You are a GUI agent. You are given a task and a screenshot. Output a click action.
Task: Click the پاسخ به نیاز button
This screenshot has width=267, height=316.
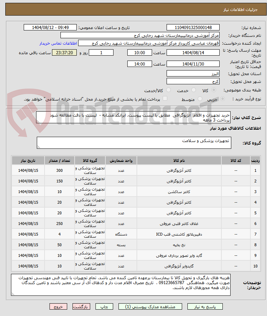tap(205, 307)
